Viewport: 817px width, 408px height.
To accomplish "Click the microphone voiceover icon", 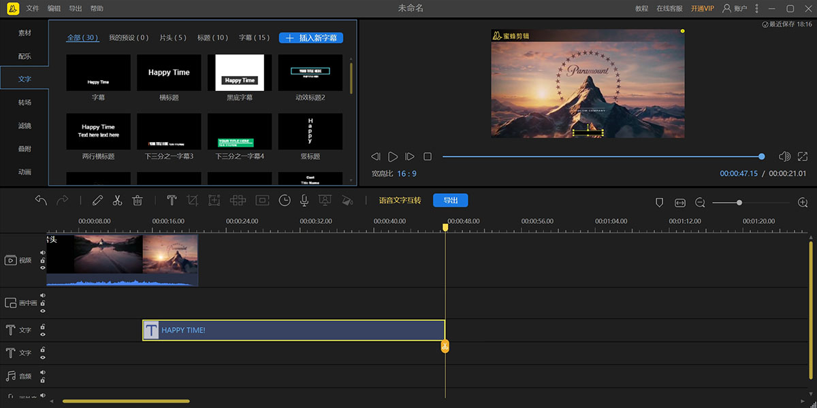I will pos(304,201).
